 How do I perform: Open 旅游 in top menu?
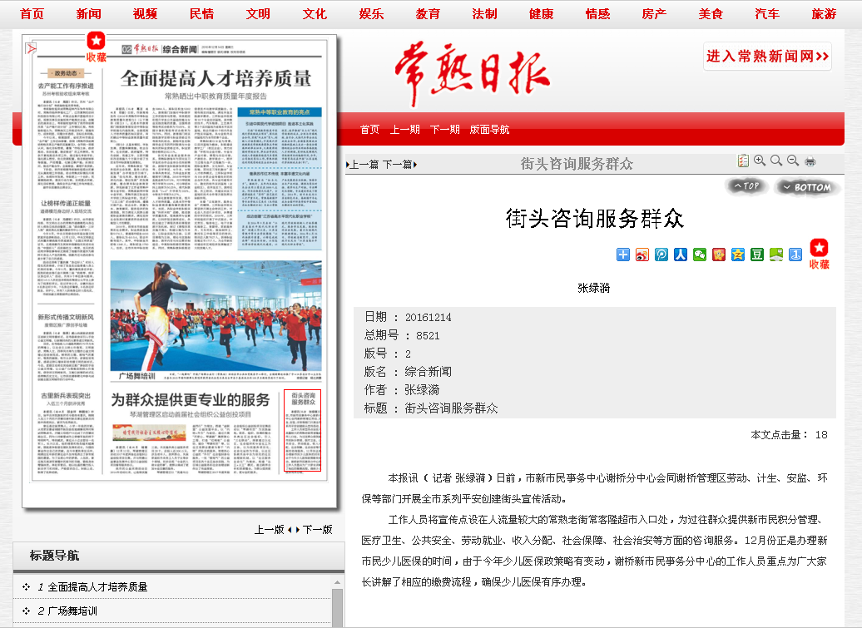coord(824,14)
